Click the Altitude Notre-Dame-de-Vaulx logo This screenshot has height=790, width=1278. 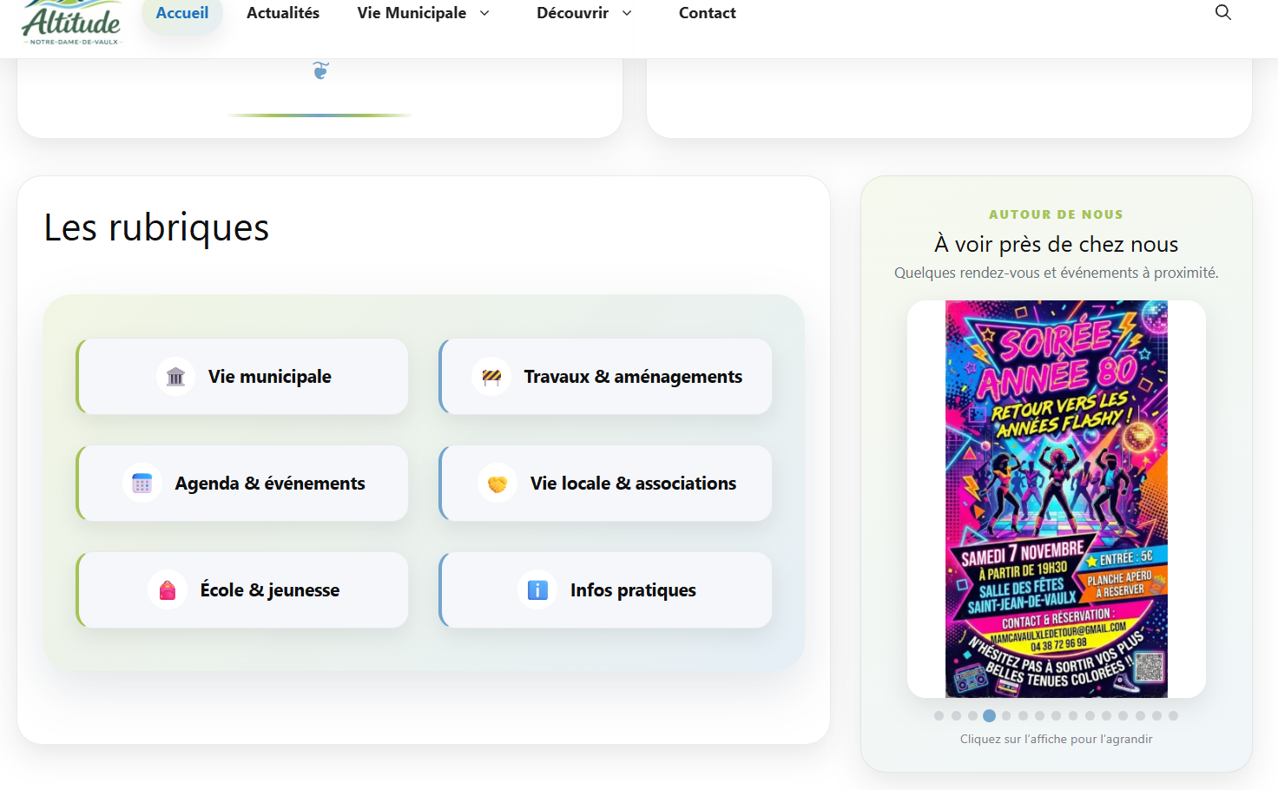tap(72, 23)
